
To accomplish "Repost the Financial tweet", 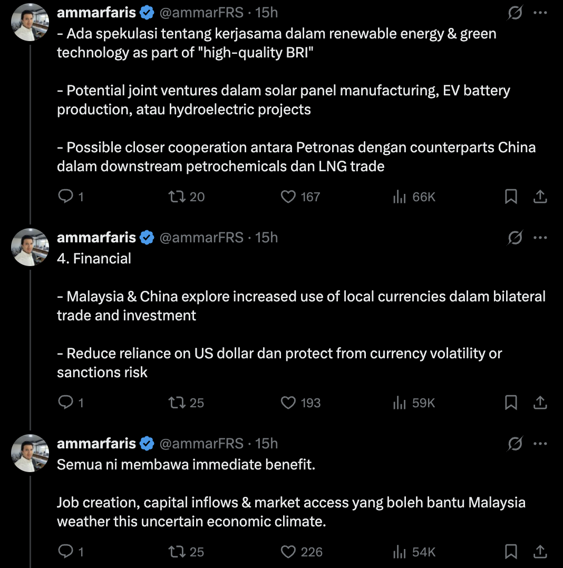I will click(175, 403).
